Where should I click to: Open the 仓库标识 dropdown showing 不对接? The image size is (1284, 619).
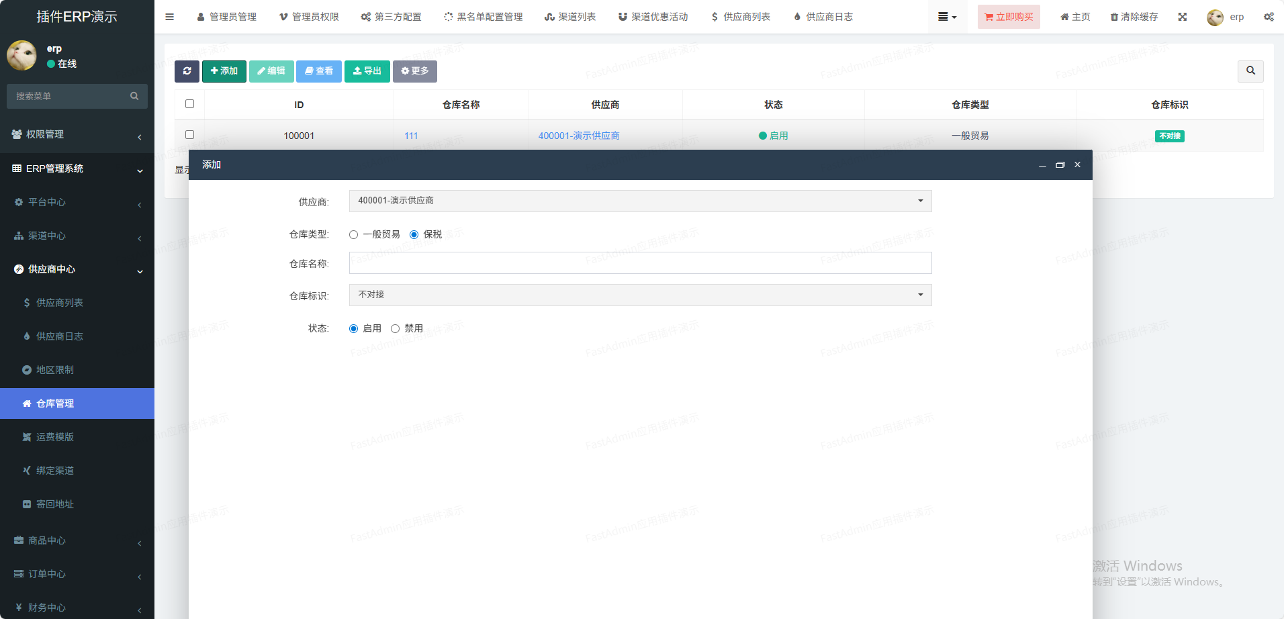click(x=640, y=295)
